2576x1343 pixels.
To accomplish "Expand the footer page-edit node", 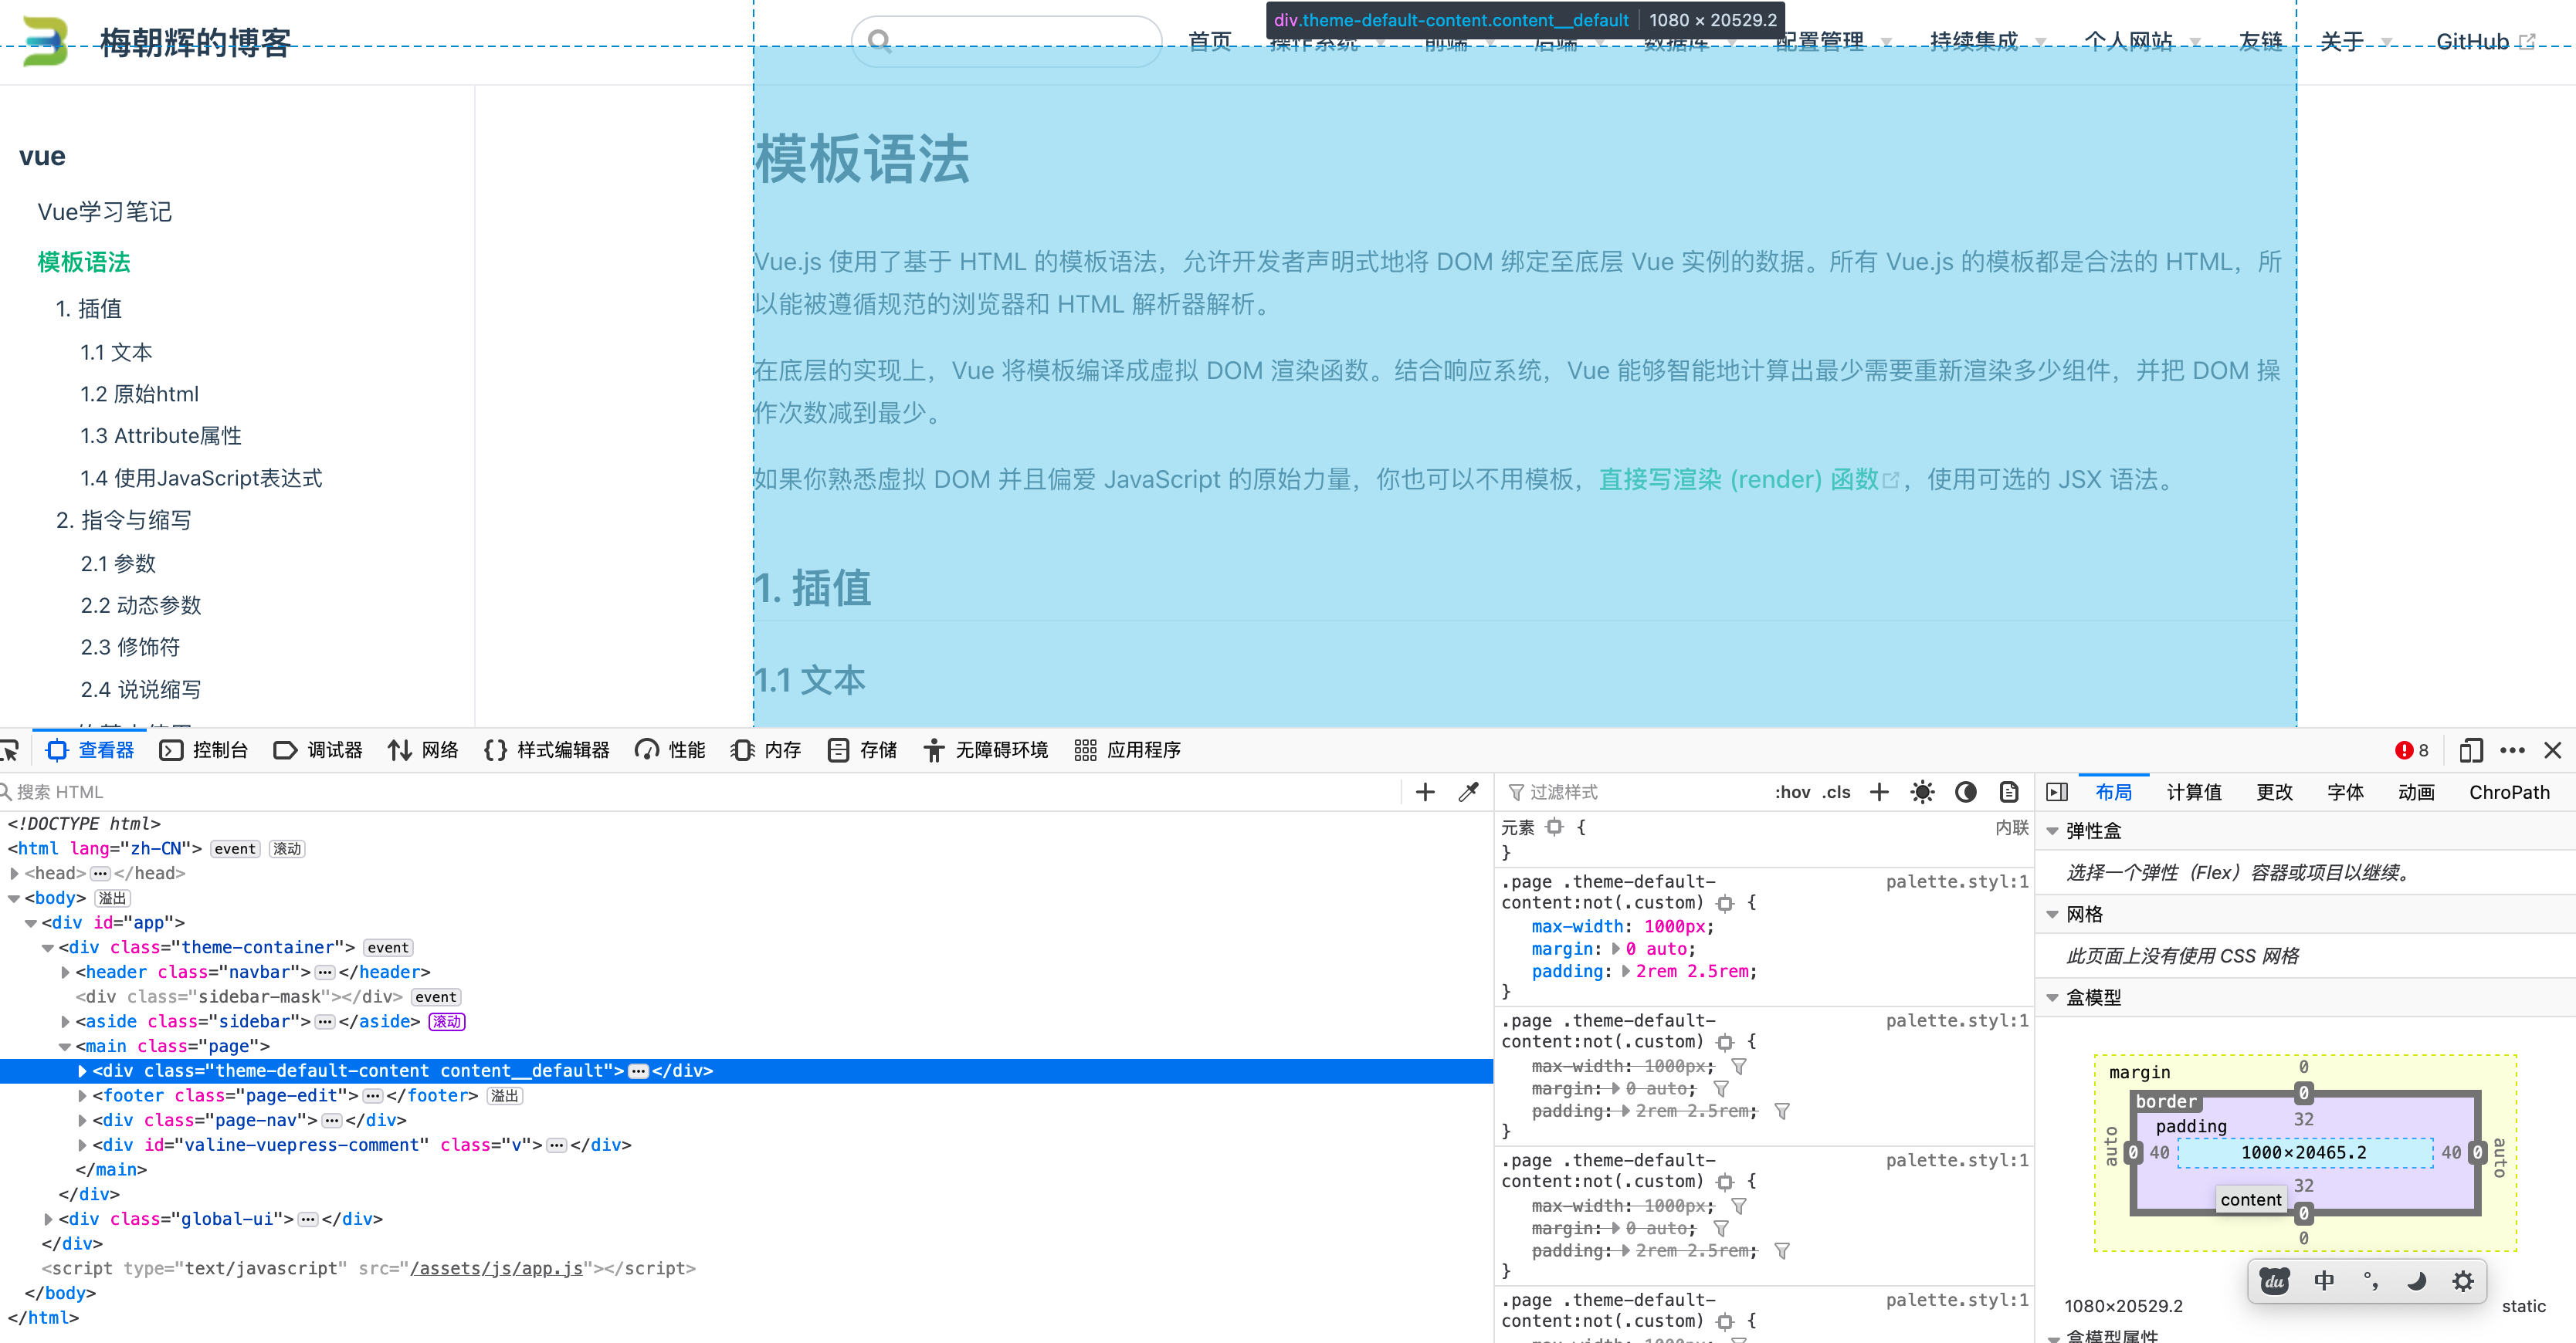I will 82,1096.
